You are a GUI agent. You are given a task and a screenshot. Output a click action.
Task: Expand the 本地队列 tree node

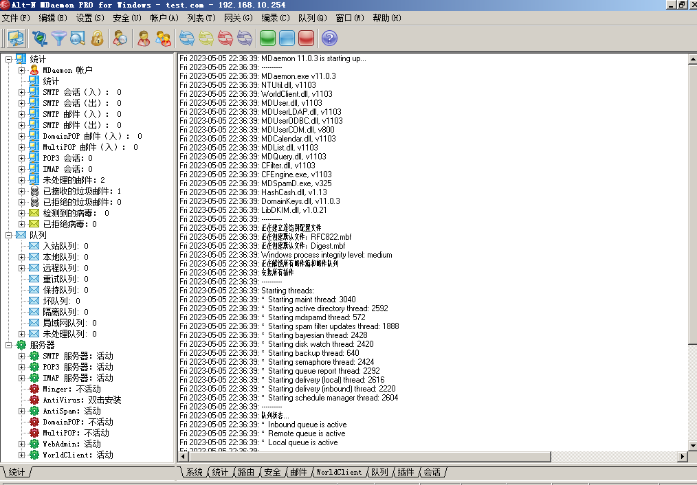(21, 257)
